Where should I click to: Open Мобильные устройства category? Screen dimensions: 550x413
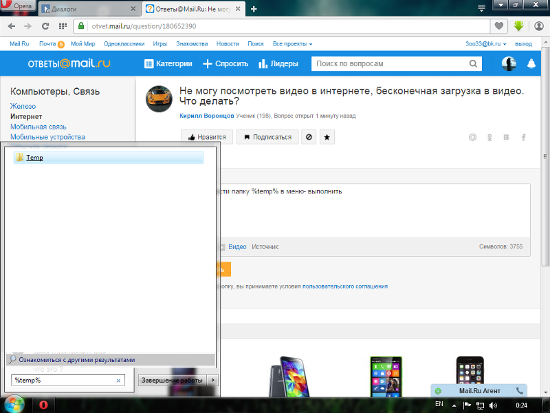[x=47, y=137]
